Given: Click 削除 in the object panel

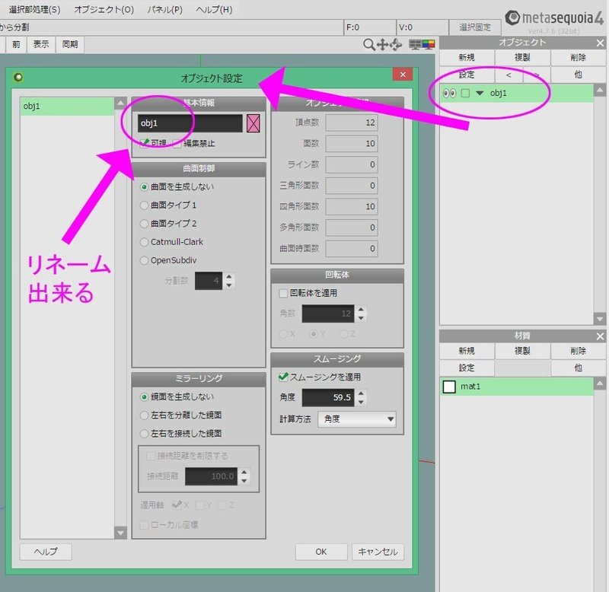Looking at the screenshot, I should (x=579, y=58).
